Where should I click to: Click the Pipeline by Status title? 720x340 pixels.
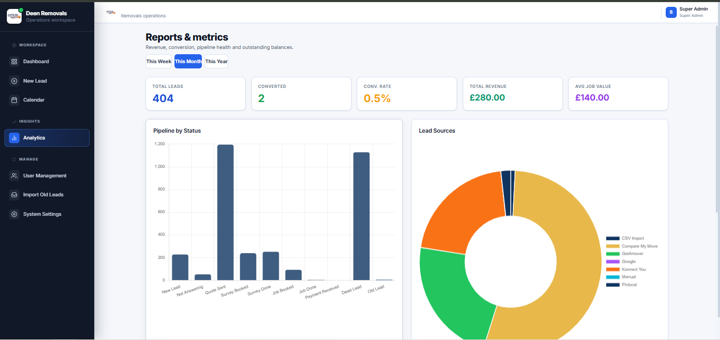coord(177,131)
